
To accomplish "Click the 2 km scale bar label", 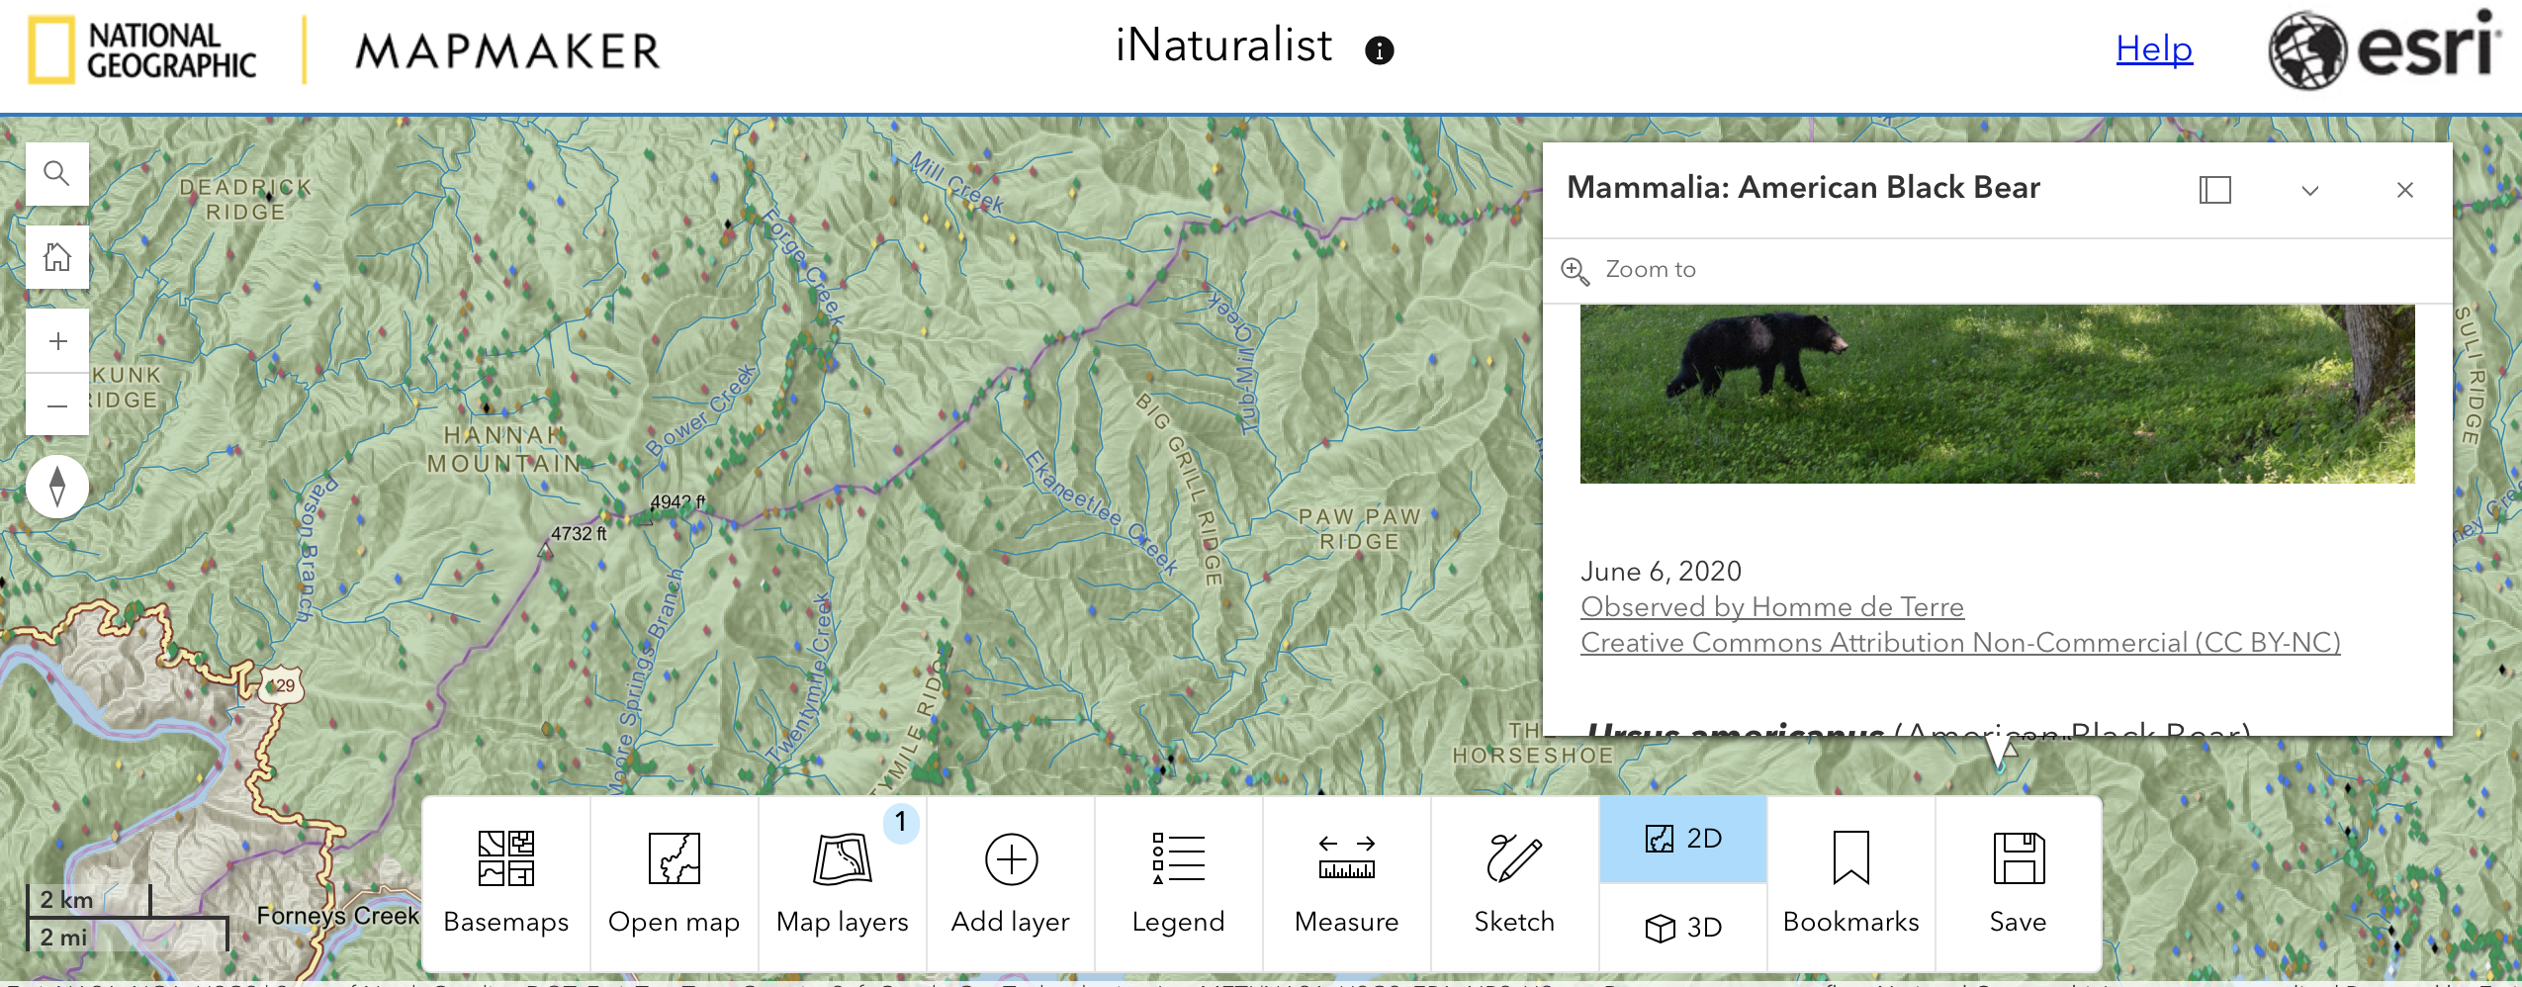I will click(66, 900).
